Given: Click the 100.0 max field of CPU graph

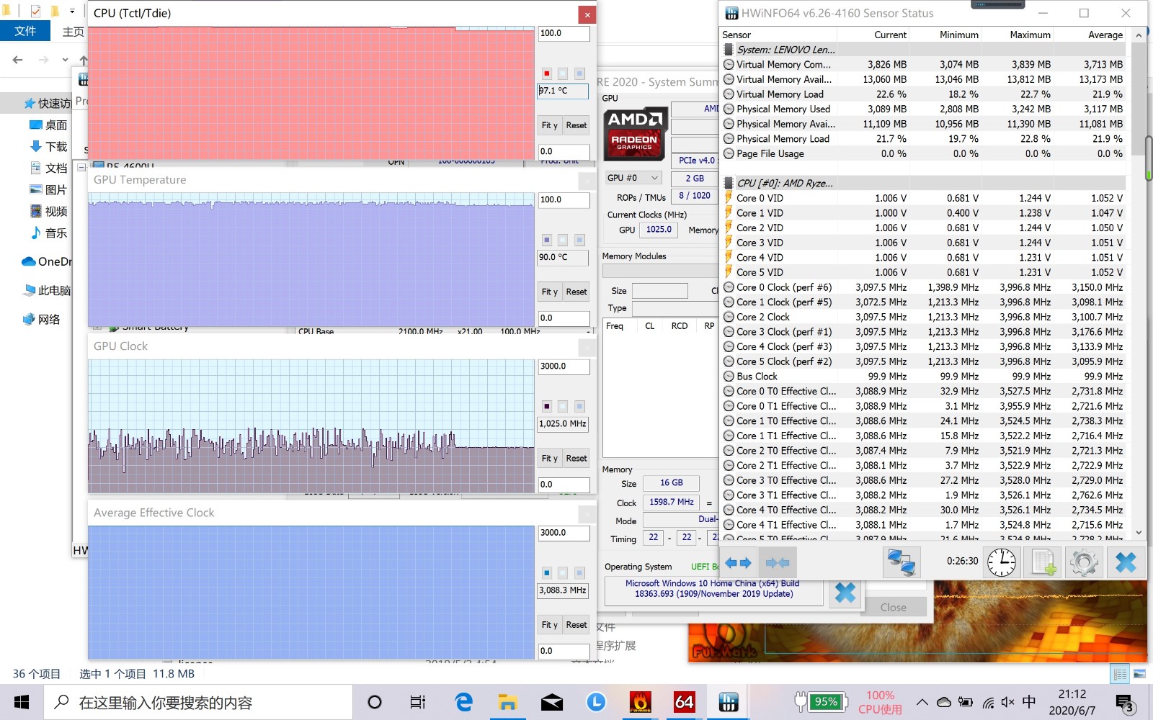Looking at the screenshot, I should (564, 33).
